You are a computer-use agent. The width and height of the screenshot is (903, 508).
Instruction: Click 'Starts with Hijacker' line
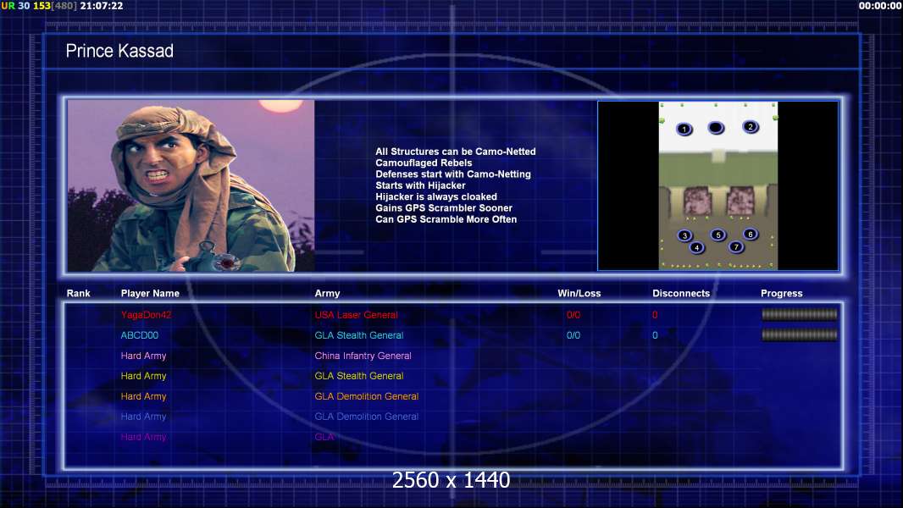point(420,185)
